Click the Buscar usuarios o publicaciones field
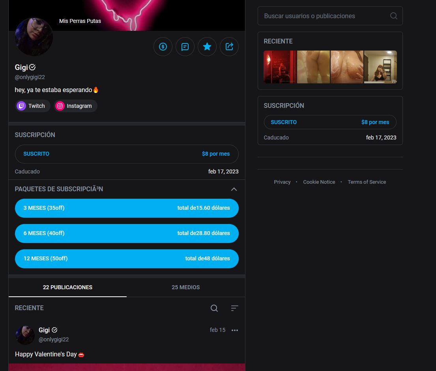436x371 pixels. point(324,16)
